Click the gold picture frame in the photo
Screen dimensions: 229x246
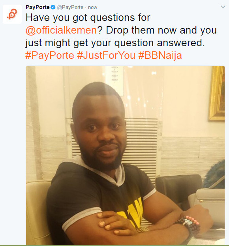pos(217,93)
